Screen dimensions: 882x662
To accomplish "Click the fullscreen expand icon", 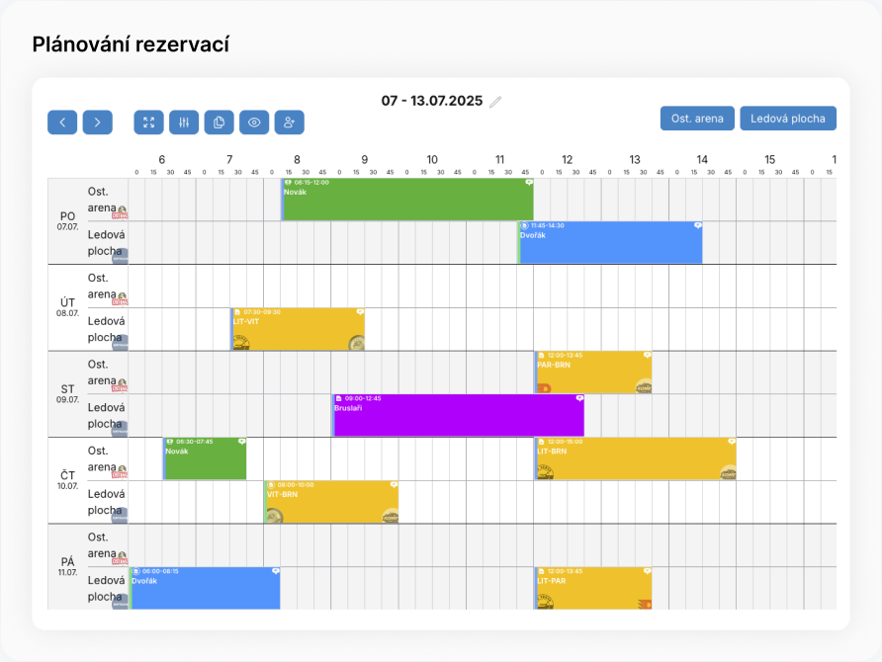I will coord(149,123).
